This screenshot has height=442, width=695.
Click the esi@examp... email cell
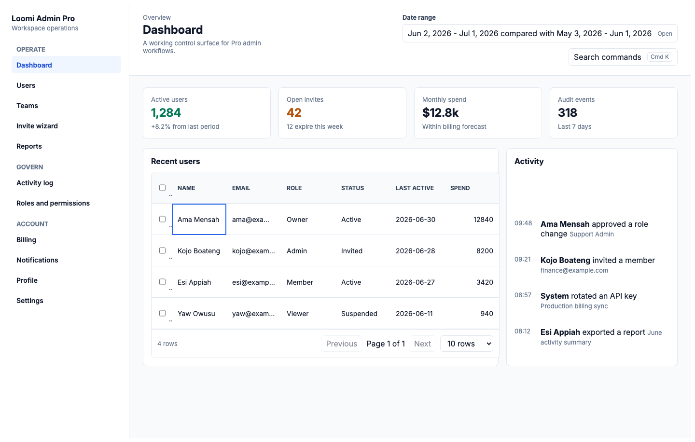(253, 282)
